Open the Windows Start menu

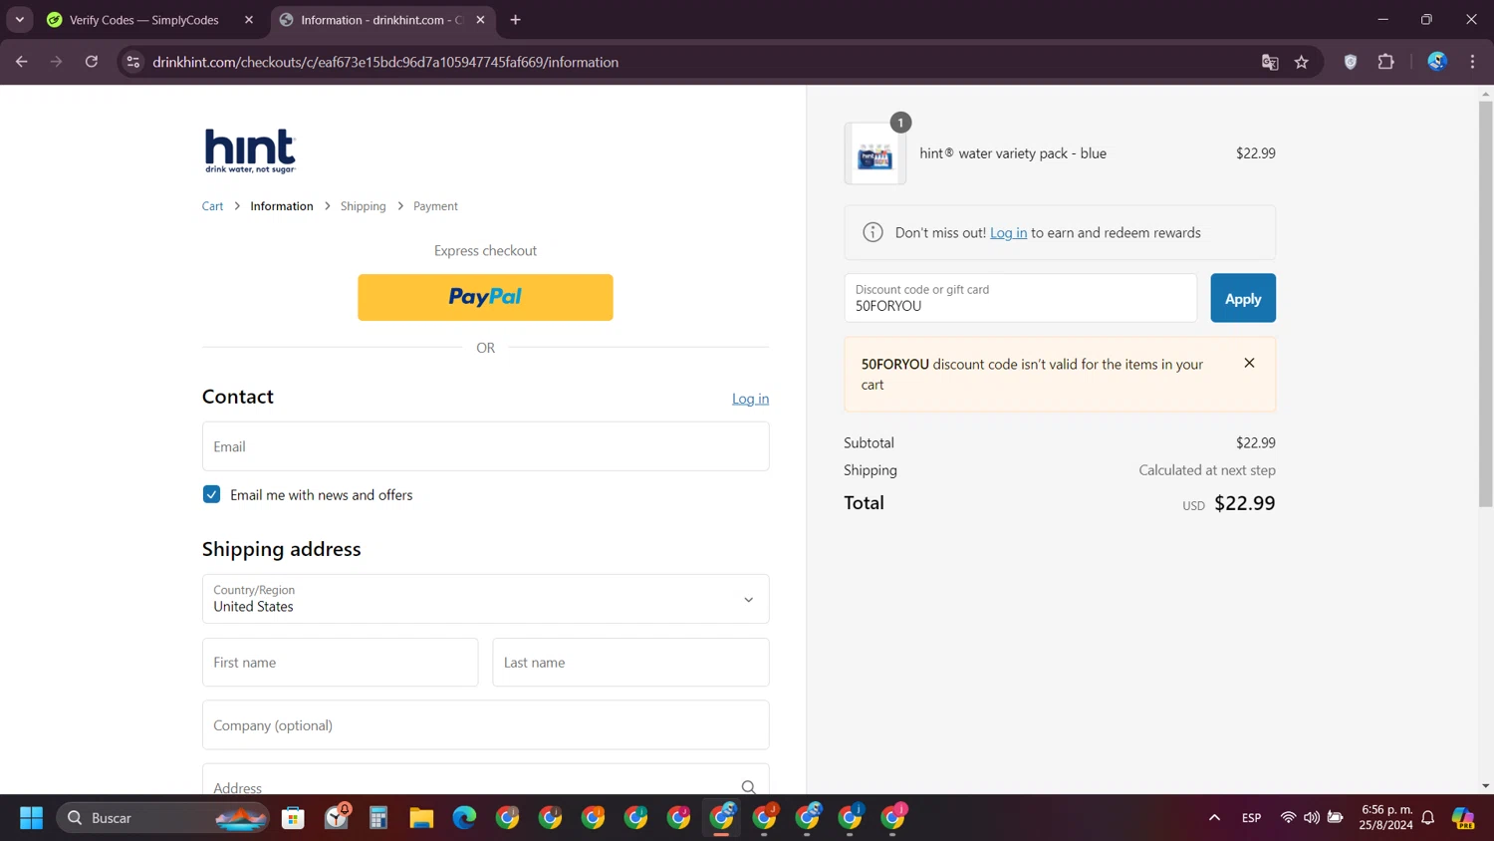[32, 818]
